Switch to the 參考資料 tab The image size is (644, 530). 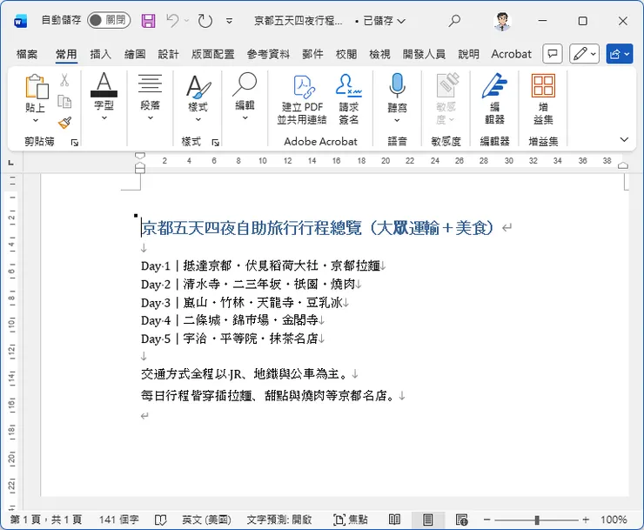(268, 54)
